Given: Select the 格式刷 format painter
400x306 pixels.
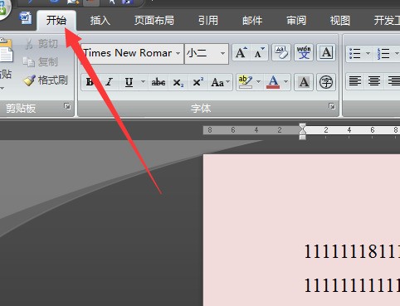Looking at the screenshot, I should tap(46, 80).
